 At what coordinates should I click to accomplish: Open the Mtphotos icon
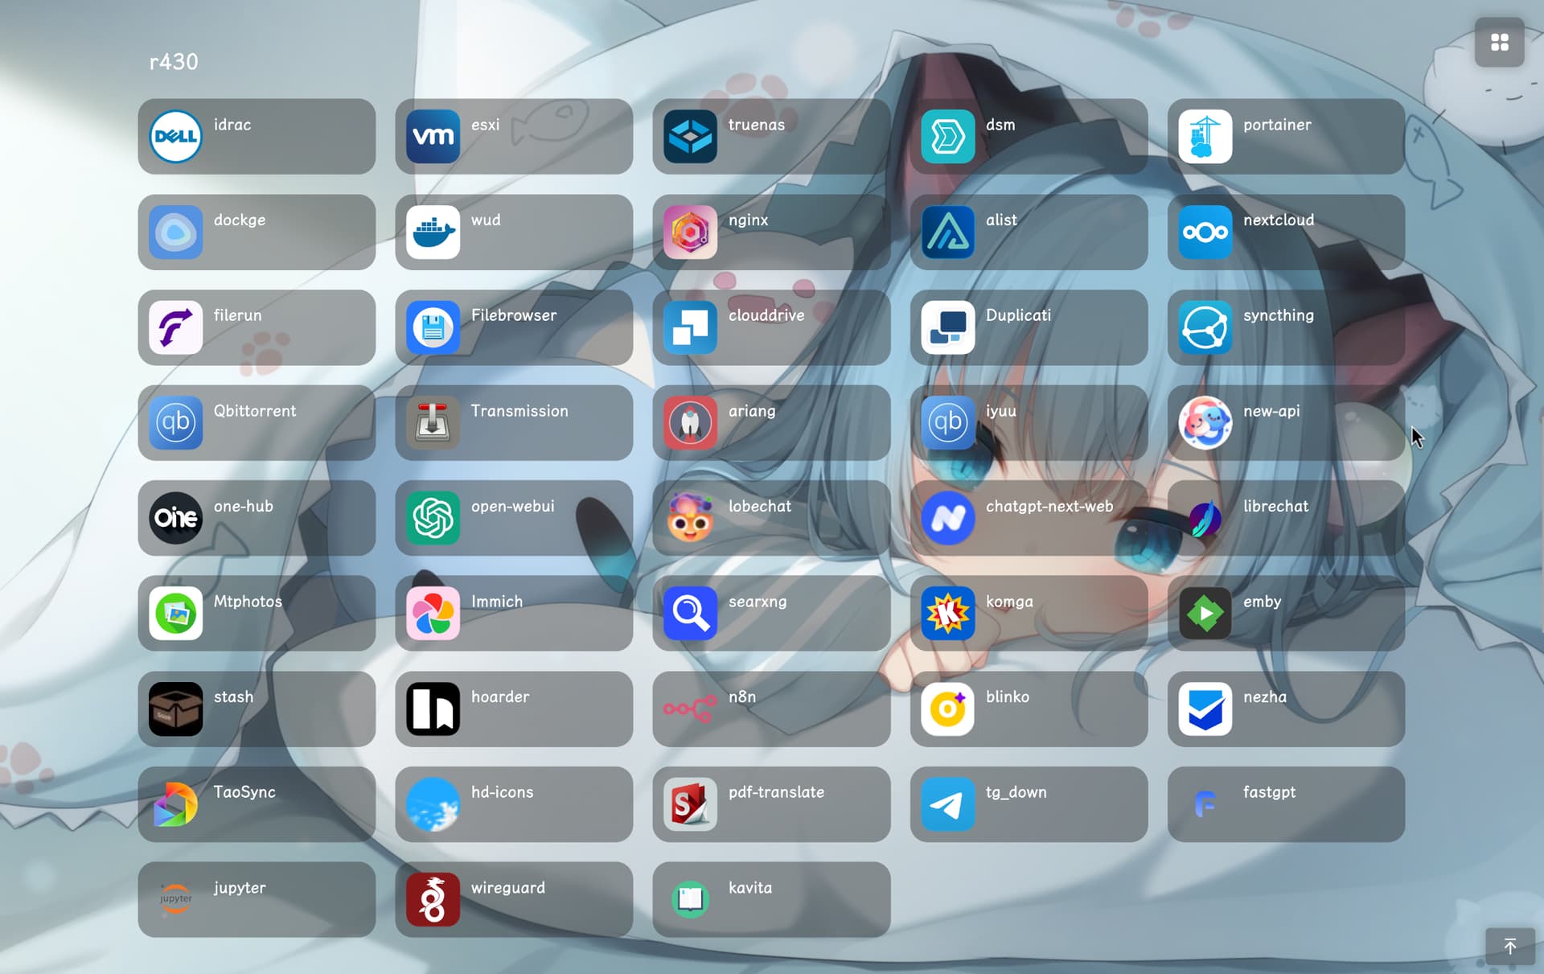pyautogui.click(x=175, y=614)
